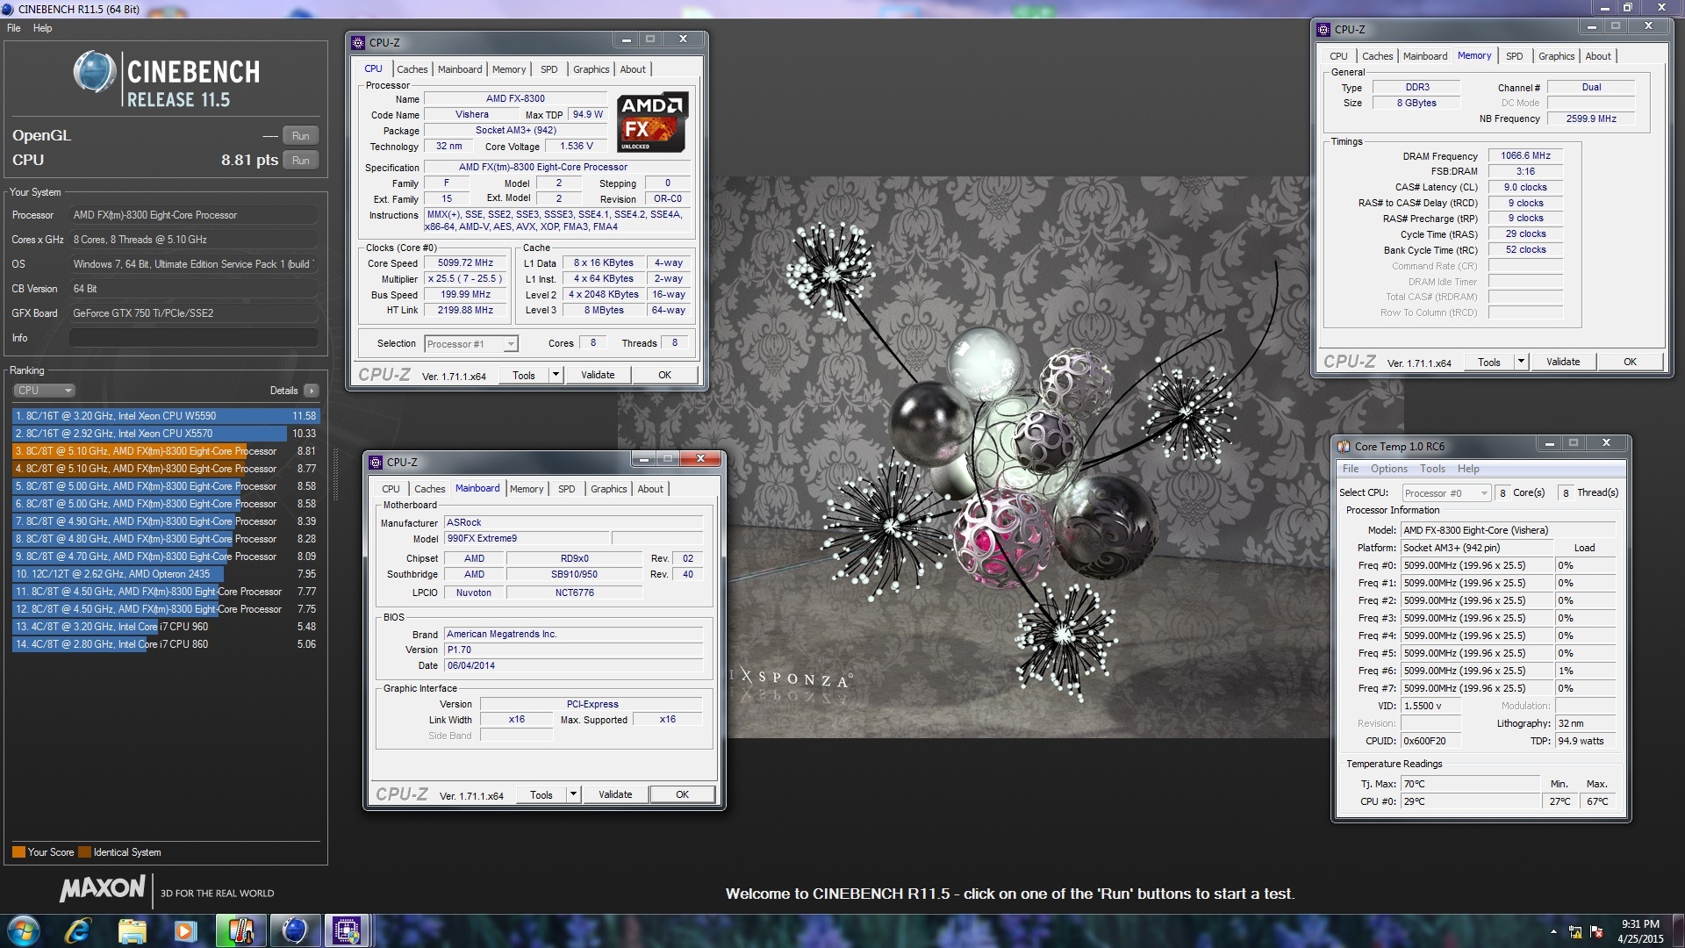Open SPD tab in CPU-Z Mainboard window
The height and width of the screenshot is (948, 1685).
coord(567,489)
